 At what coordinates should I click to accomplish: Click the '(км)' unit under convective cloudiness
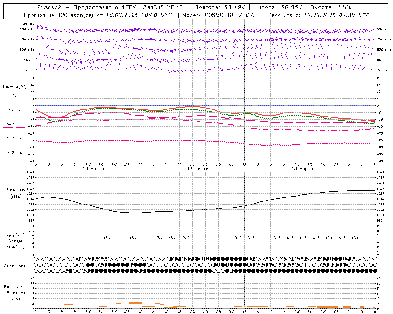[x=16, y=299]
